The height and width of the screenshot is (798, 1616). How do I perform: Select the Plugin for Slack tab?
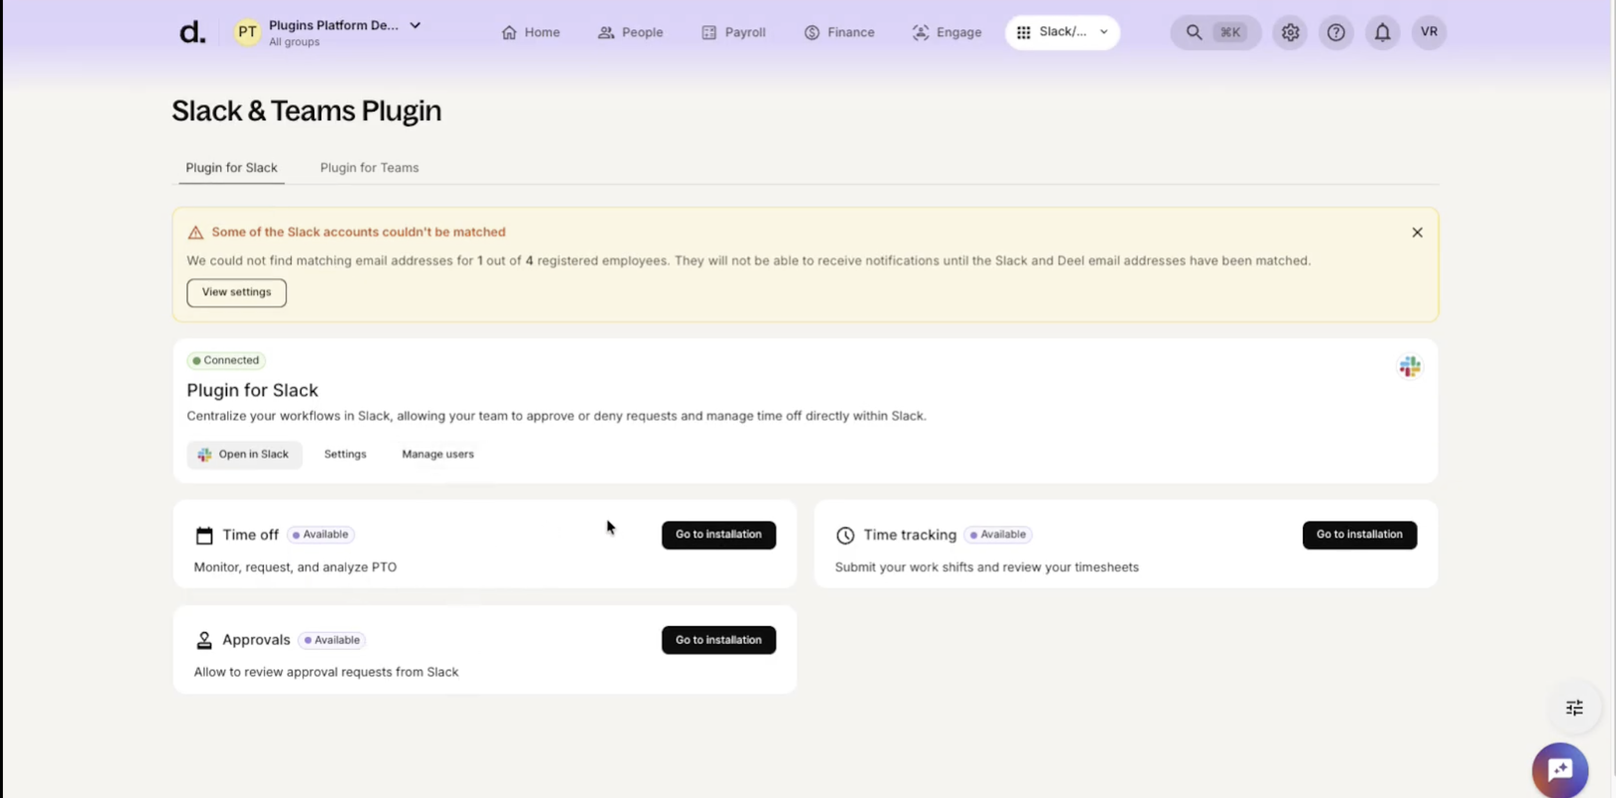click(231, 168)
